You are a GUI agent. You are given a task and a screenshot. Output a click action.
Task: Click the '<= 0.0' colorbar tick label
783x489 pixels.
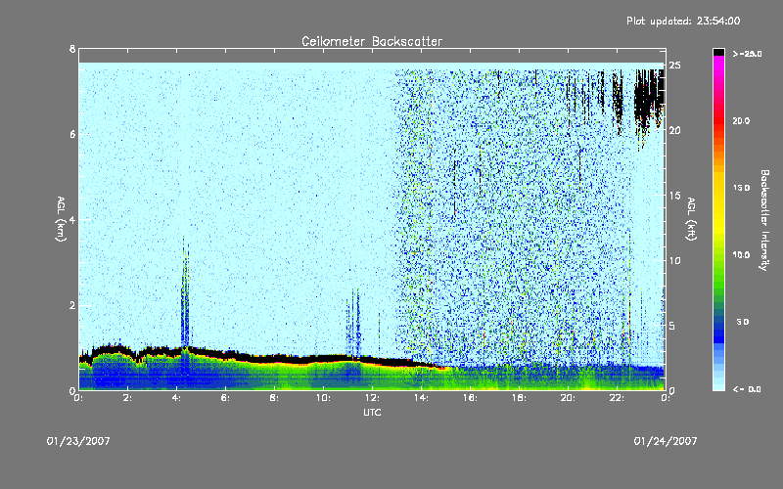coord(747,389)
